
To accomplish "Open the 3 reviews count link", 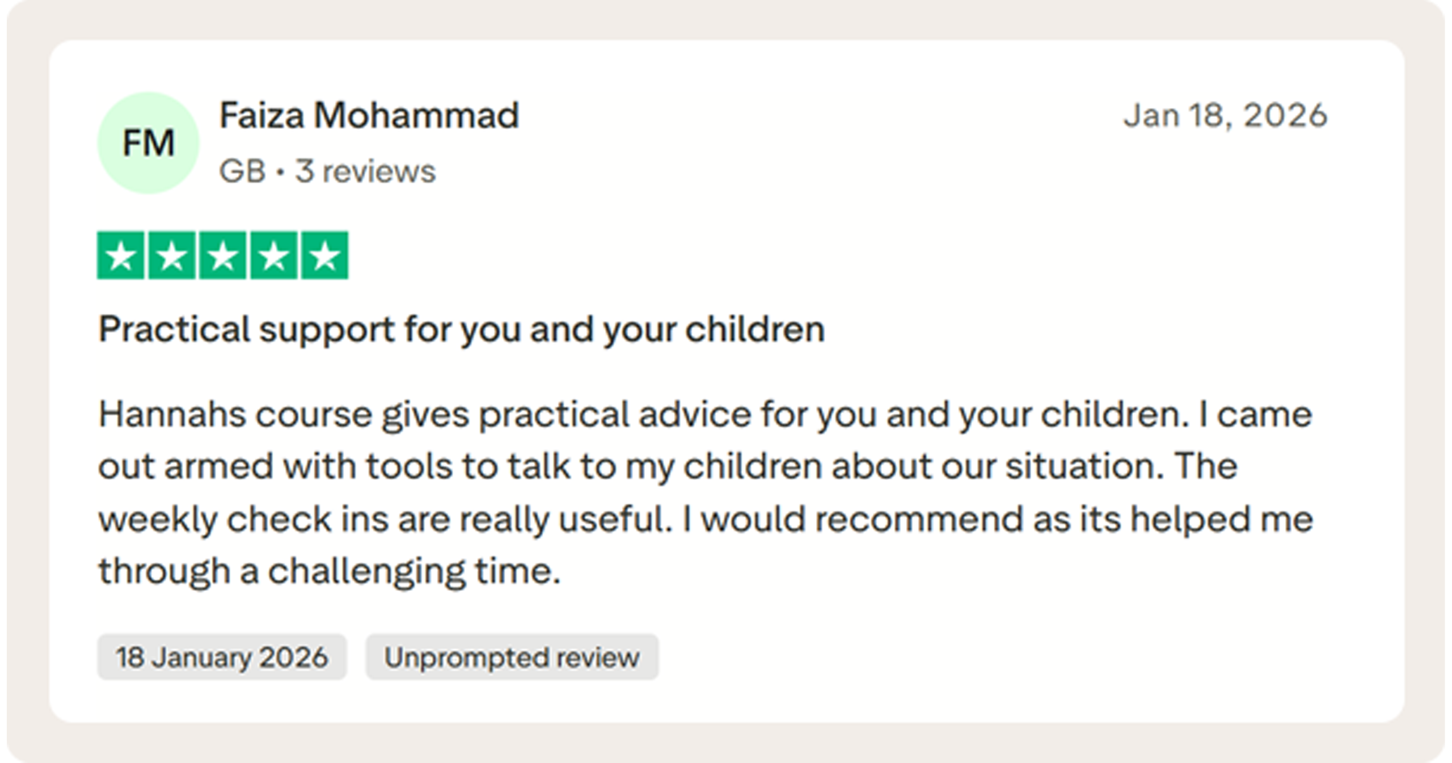I will coord(365,171).
